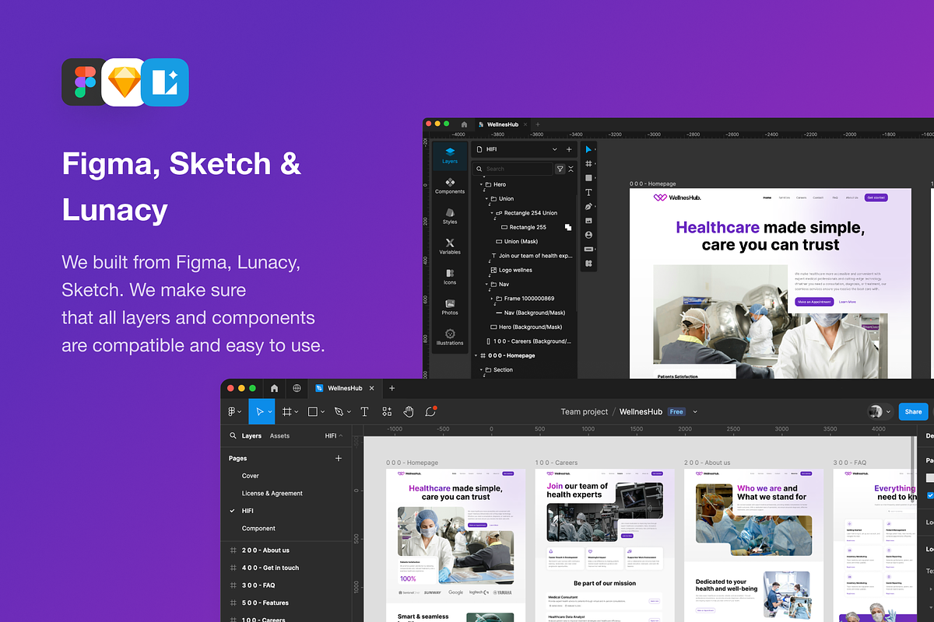Open the Pen tool dropdown arrow in Figma
This screenshot has width=934, height=622.
(x=348, y=411)
